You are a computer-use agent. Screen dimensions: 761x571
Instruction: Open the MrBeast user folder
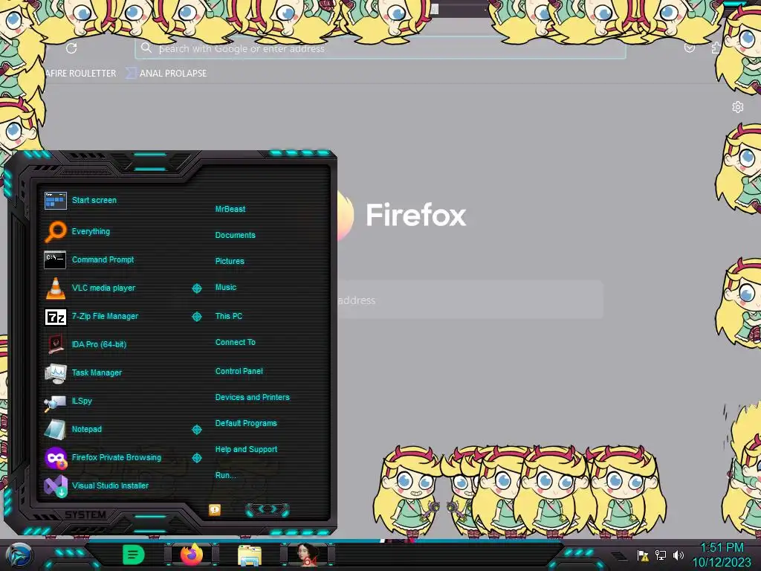(x=230, y=209)
